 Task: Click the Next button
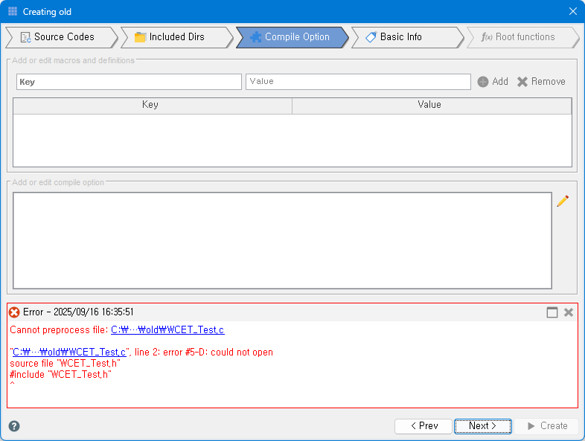click(482, 426)
